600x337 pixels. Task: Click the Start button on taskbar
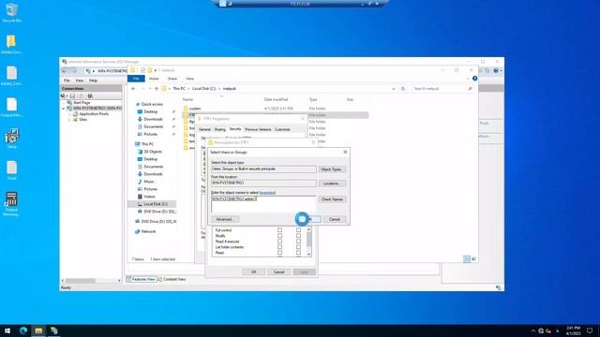(7, 330)
